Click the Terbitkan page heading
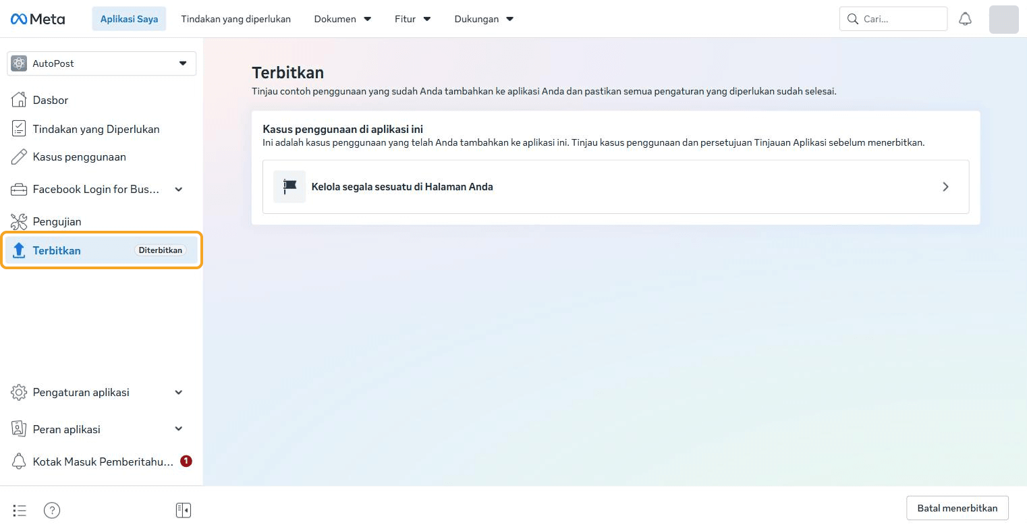 click(288, 72)
